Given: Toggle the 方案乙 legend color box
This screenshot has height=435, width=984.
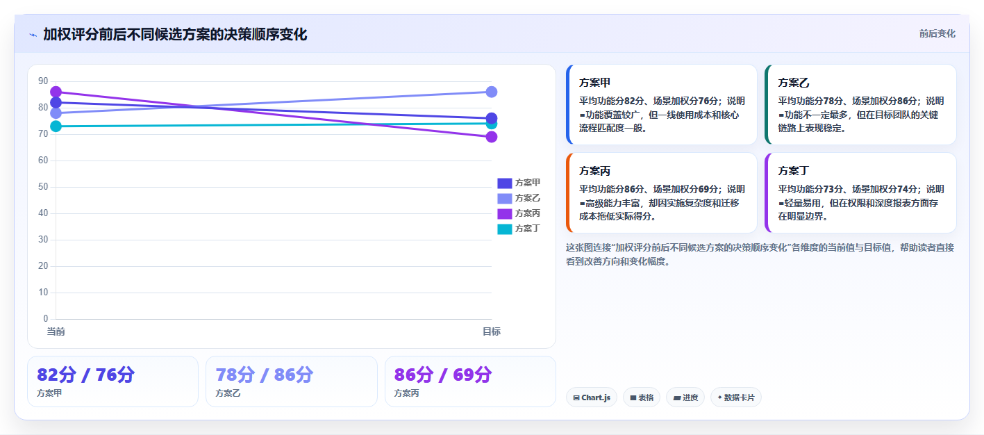Looking at the screenshot, I should [x=505, y=198].
